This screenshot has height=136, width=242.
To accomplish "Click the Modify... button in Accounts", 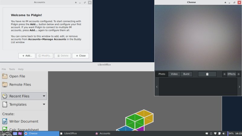I will 45,56.
